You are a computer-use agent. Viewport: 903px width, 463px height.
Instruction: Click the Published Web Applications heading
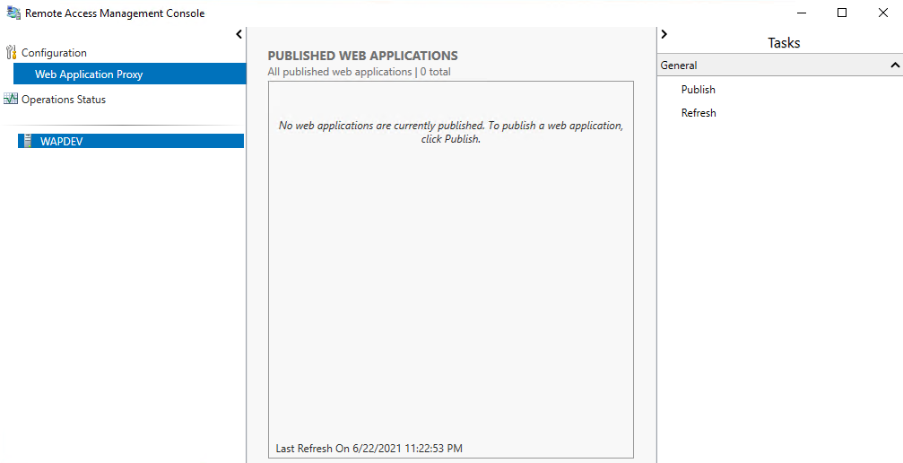pos(363,56)
